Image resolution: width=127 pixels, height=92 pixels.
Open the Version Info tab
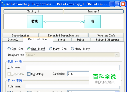[106, 35]
